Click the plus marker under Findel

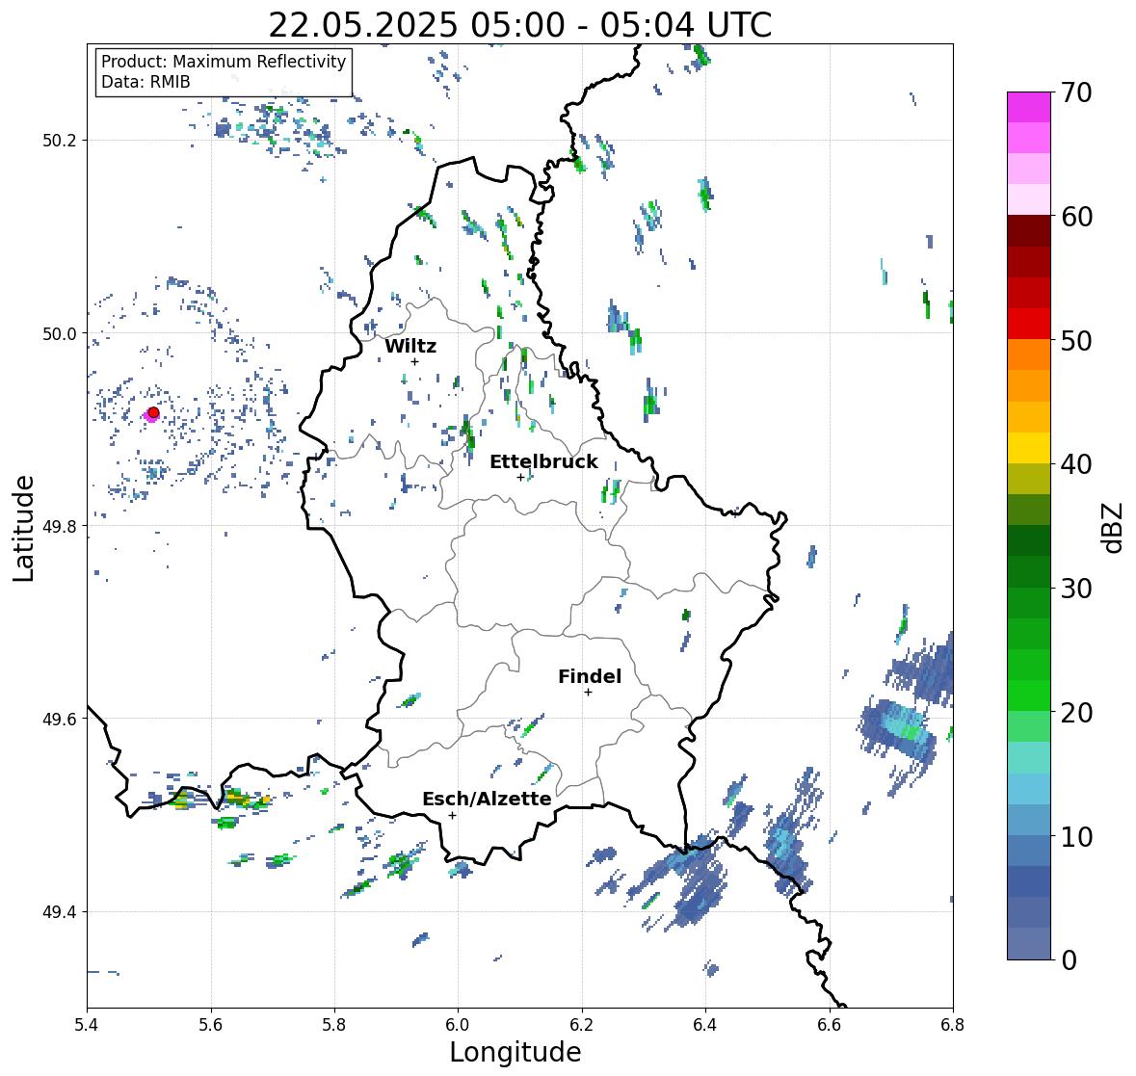588,693
